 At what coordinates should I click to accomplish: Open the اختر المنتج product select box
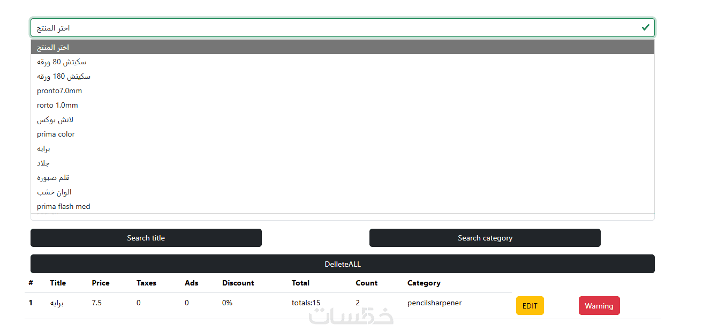click(343, 27)
